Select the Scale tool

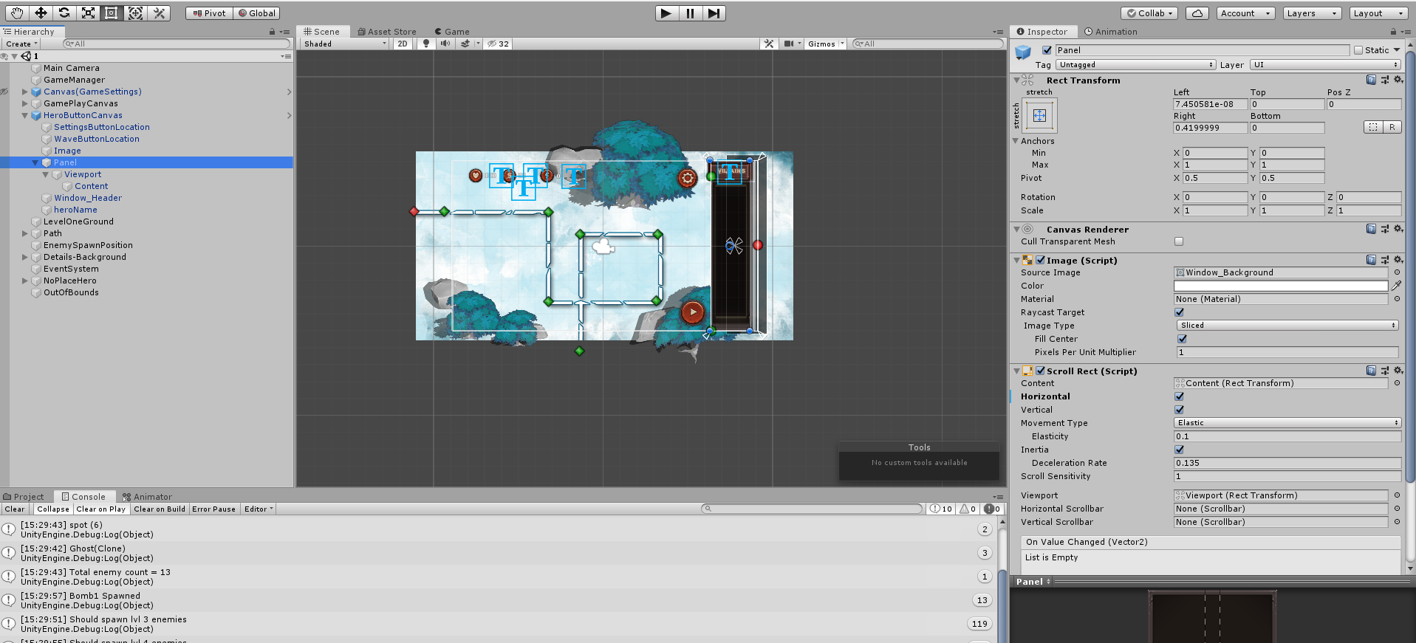pos(88,13)
